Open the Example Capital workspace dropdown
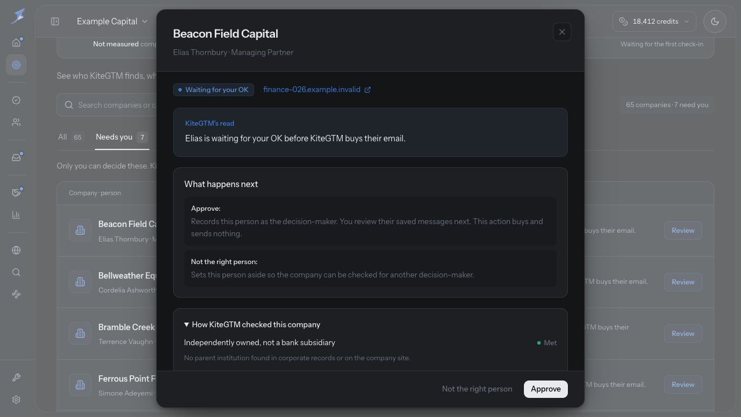Viewport: 741px width, 417px height. (x=112, y=21)
